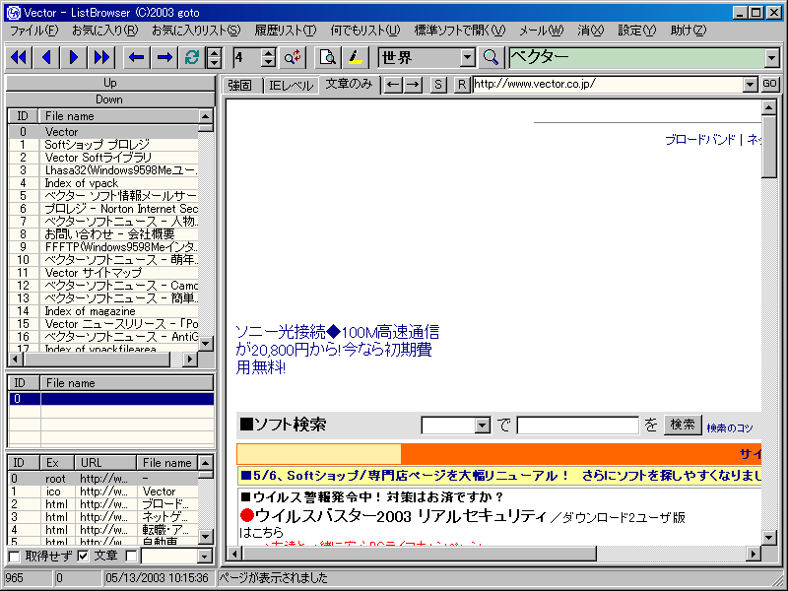Toggle the unlabeled checkbox beside bottom combo
The image size is (788, 591).
pyautogui.click(x=131, y=556)
